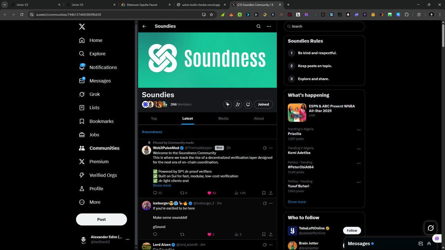Show more trends in What's happening

(x=297, y=202)
